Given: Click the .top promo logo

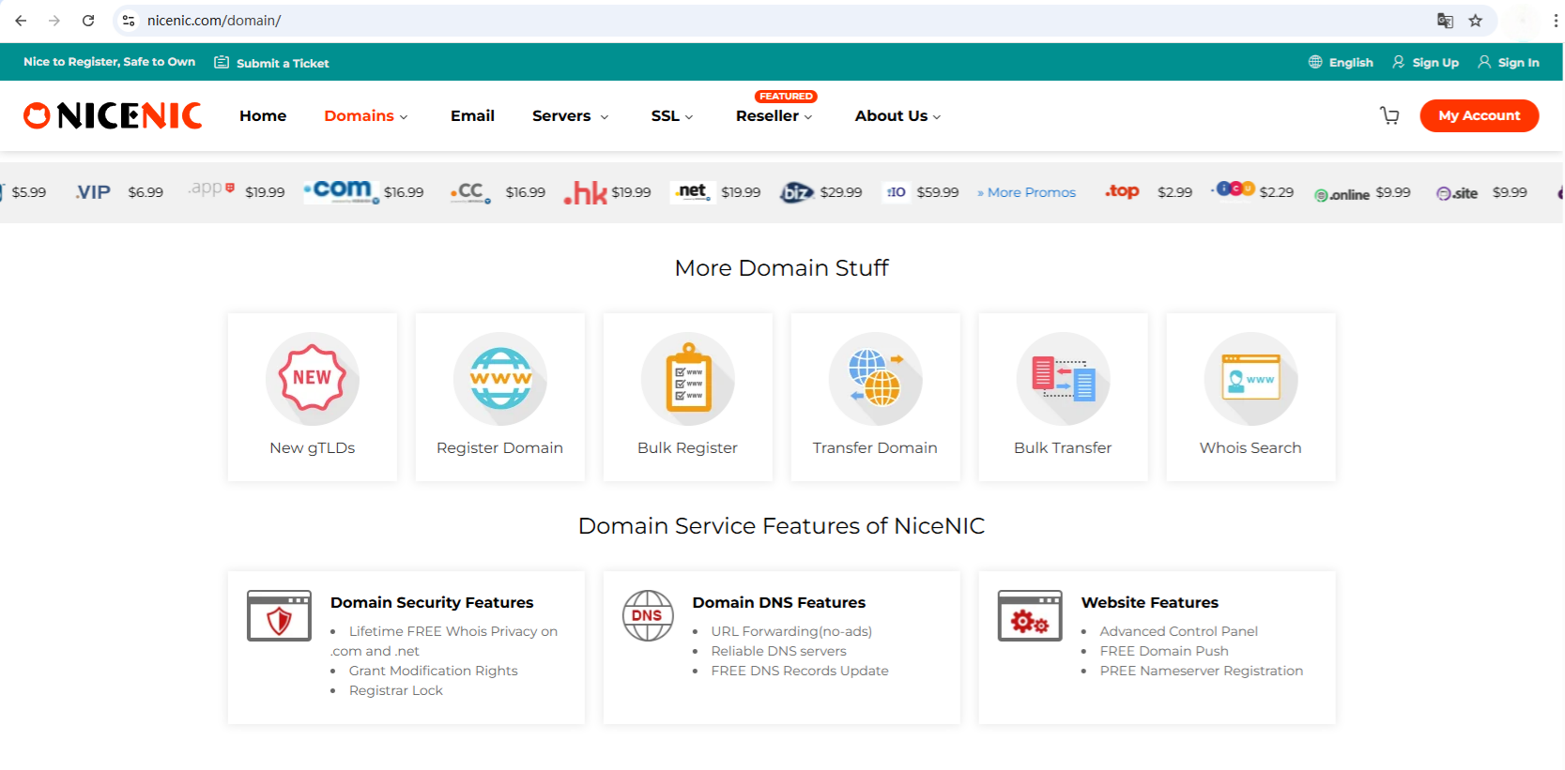Looking at the screenshot, I should point(1122,191).
